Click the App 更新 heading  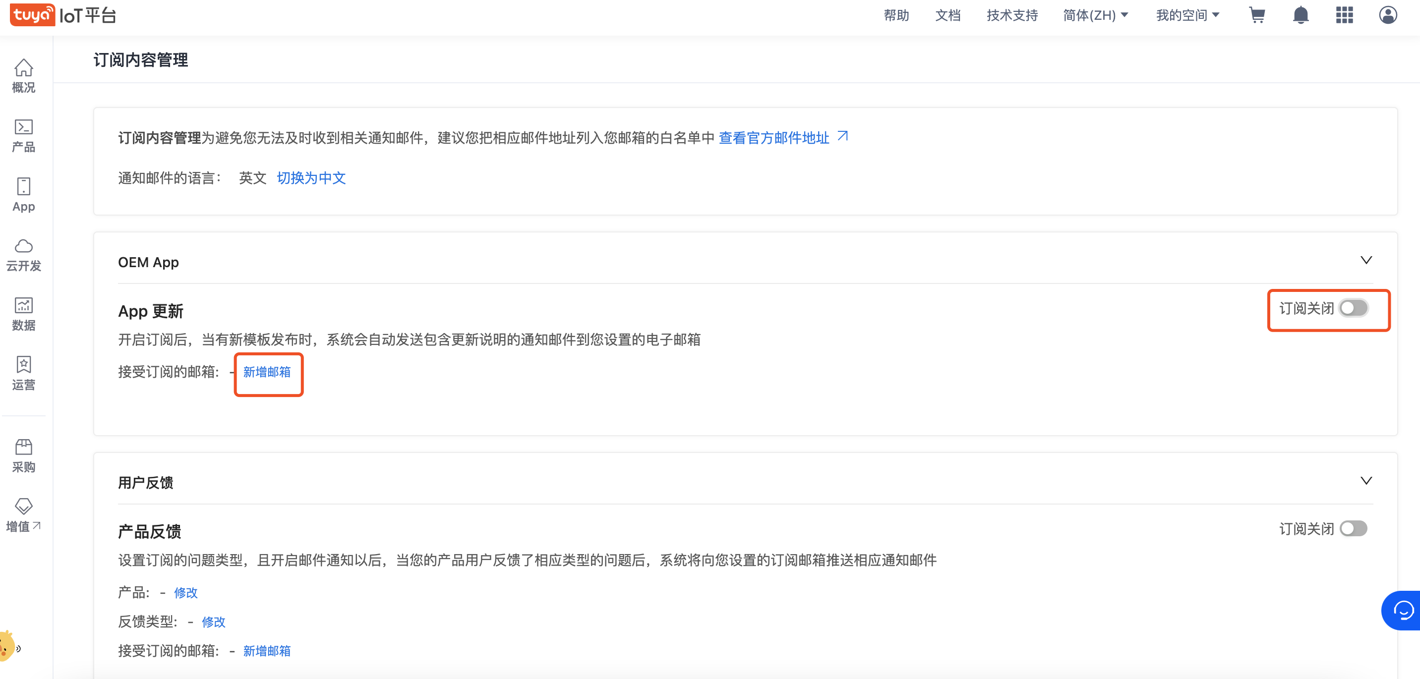click(151, 311)
